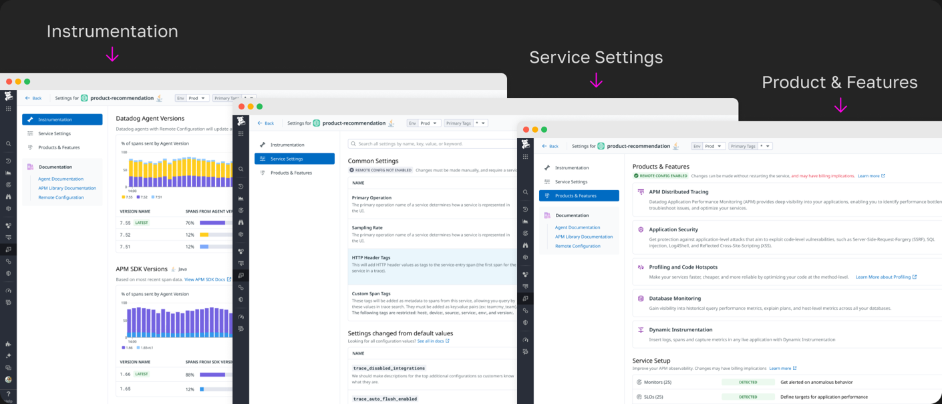The height and width of the screenshot is (404, 942).
Task: Click Datadog logo in Products & Features window
Action: tap(526, 144)
